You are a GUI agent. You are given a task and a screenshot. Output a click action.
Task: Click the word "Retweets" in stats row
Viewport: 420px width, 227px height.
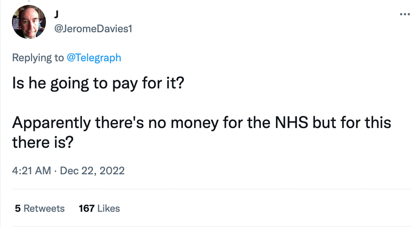[x=44, y=209]
